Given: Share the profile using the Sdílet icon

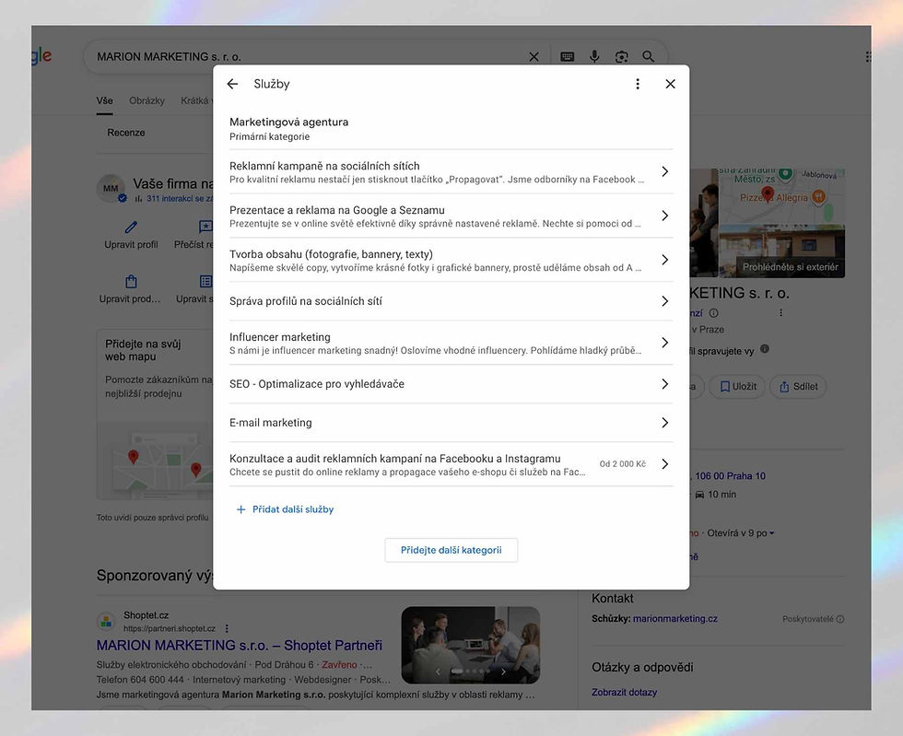Looking at the screenshot, I should (x=798, y=386).
